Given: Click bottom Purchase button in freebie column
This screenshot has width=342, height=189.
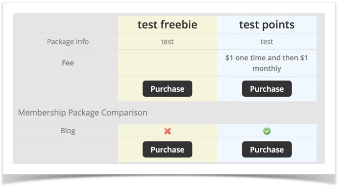Looking at the screenshot, I should pos(167,149).
